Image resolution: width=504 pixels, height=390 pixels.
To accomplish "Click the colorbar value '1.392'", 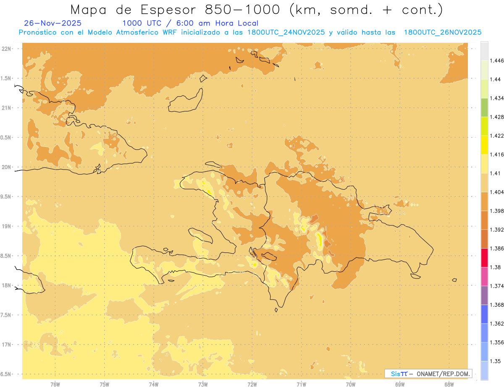I will (497, 230).
